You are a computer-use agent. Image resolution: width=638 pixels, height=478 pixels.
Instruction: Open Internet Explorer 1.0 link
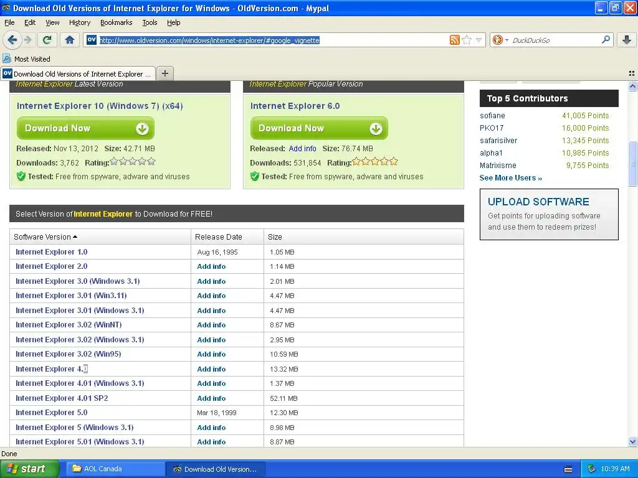(51, 252)
